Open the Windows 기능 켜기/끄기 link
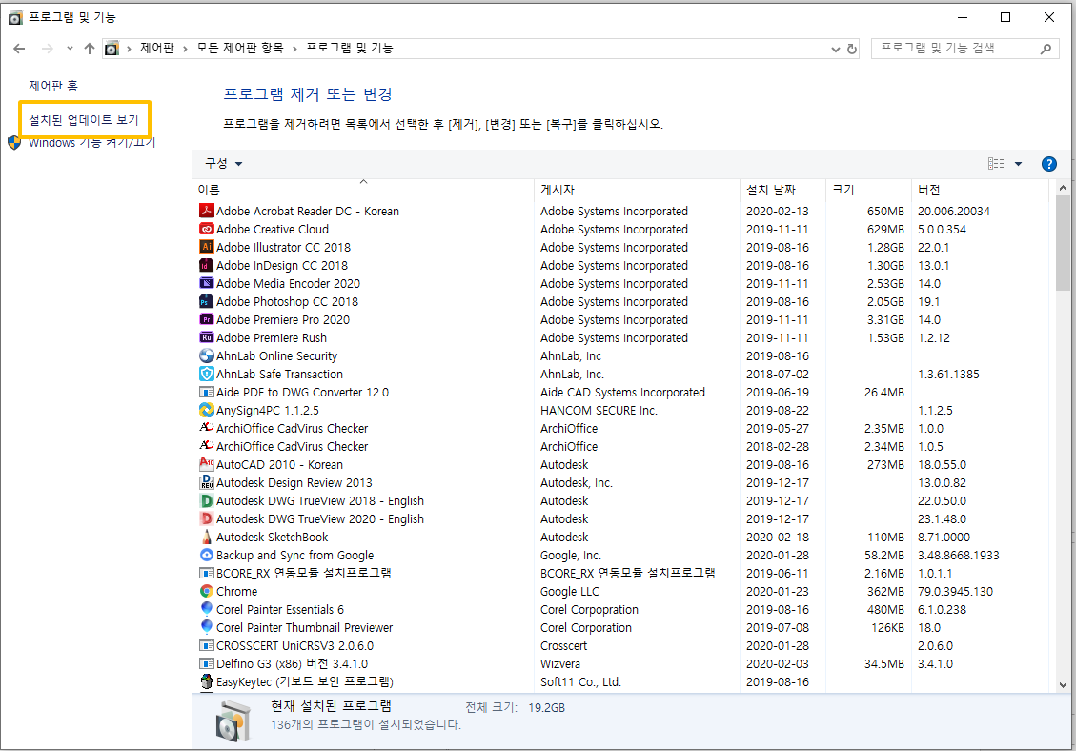 (x=91, y=143)
